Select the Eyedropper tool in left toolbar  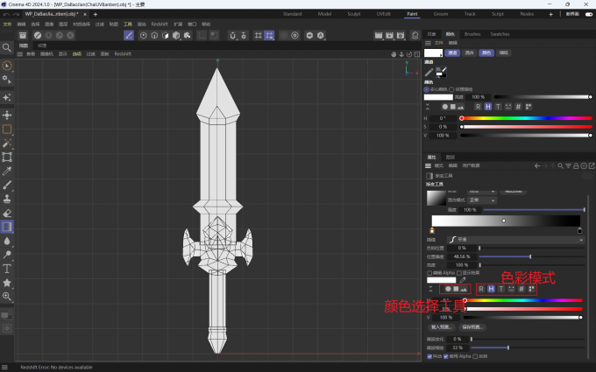(x=7, y=172)
